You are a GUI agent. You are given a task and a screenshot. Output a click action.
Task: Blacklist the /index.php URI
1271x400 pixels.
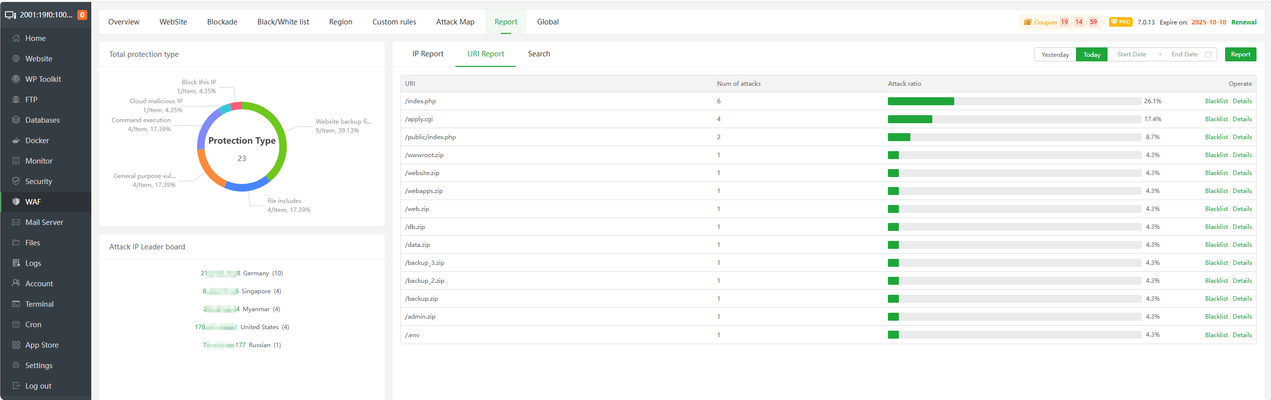tap(1216, 101)
